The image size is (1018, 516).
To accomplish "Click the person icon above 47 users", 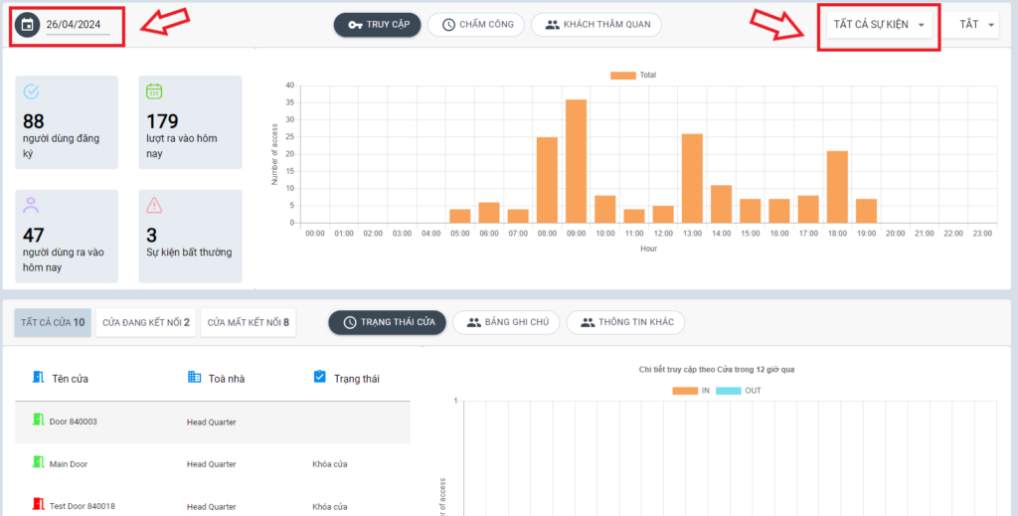I will [32, 205].
